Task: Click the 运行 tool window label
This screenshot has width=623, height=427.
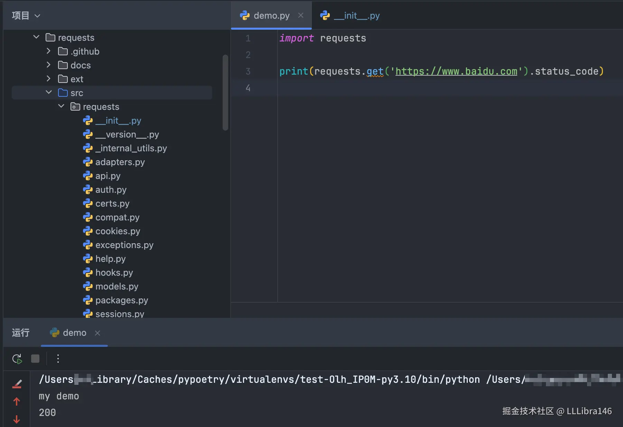Action: pyautogui.click(x=21, y=333)
